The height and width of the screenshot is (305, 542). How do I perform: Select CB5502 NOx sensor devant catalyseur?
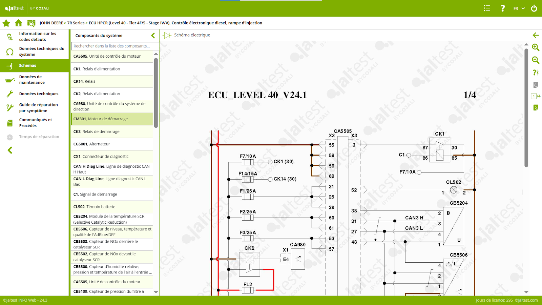112,257
